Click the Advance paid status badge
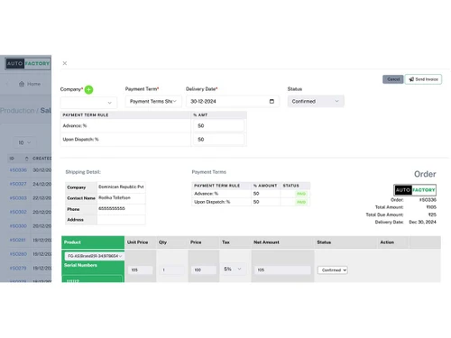451x338 pixels. click(x=301, y=194)
